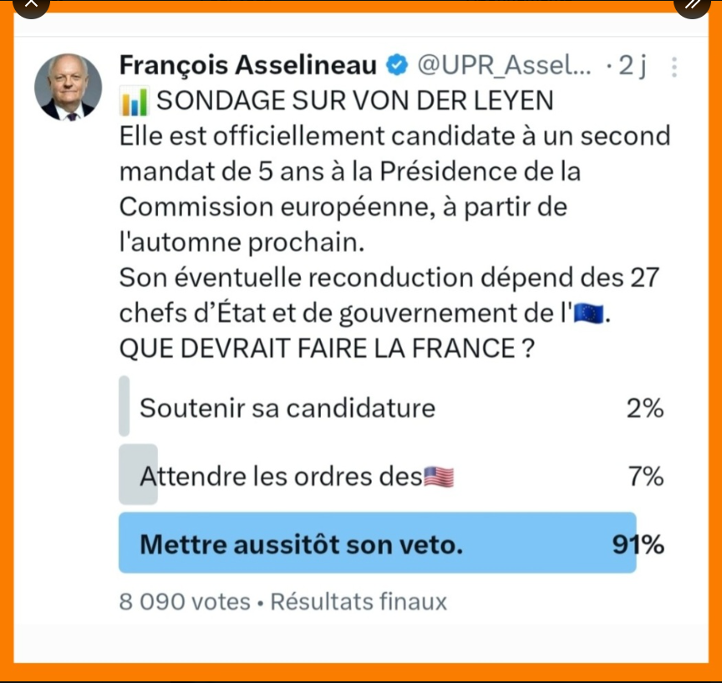Screen dimensions: 722x683
Task: Tap the top-right round overlay icon
Action: click(692, 5)
